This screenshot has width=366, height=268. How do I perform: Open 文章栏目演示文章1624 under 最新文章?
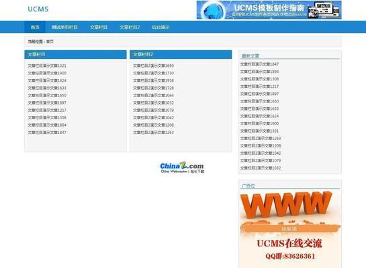pos(260,116)
